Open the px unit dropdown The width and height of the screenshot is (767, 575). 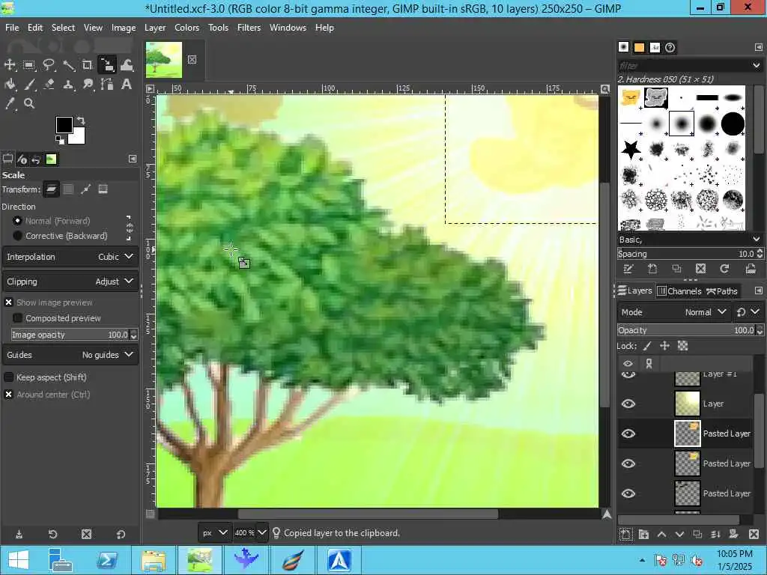[x=214, y=533]
